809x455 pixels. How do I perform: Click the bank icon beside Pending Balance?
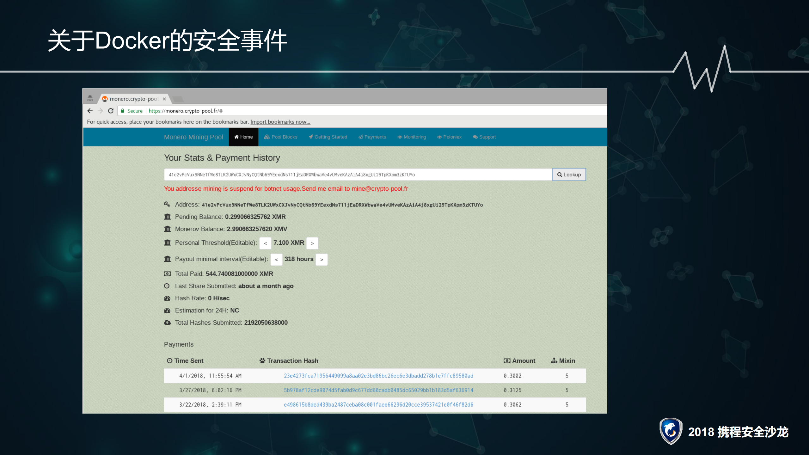click(x=167, y=217)
